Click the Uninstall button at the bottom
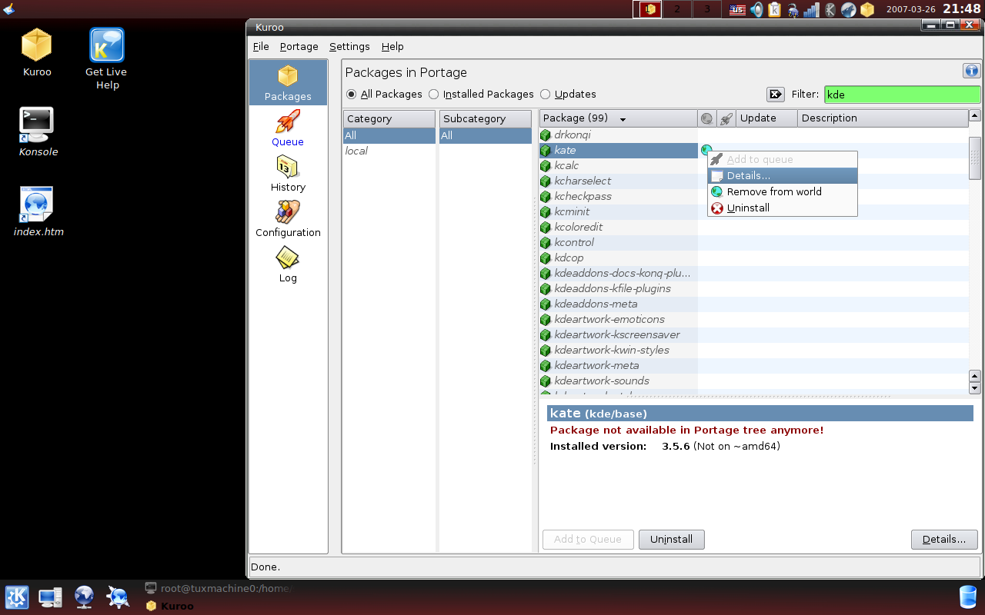 click(671, 540)
